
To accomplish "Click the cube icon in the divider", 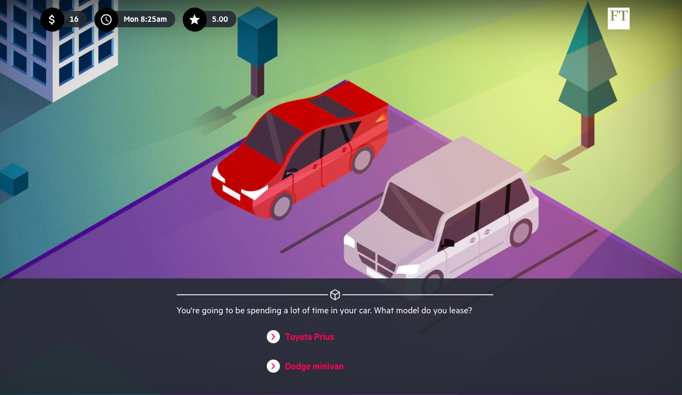I will (335, 295).
